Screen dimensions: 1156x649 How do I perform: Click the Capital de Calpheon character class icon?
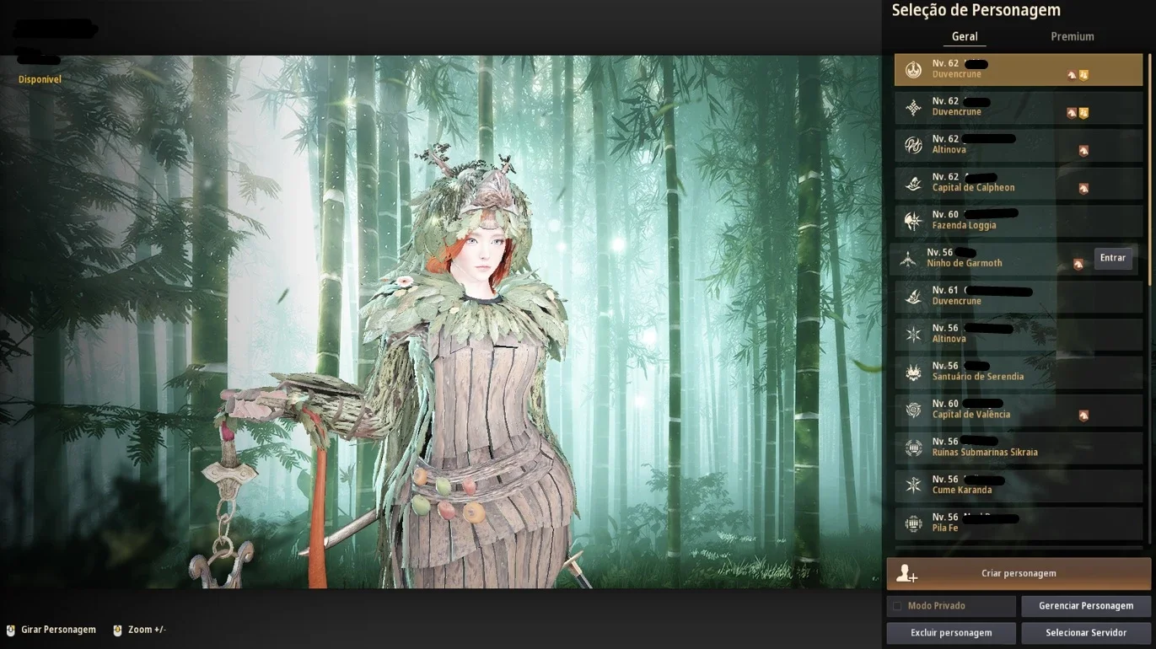[x=913, y=183]
